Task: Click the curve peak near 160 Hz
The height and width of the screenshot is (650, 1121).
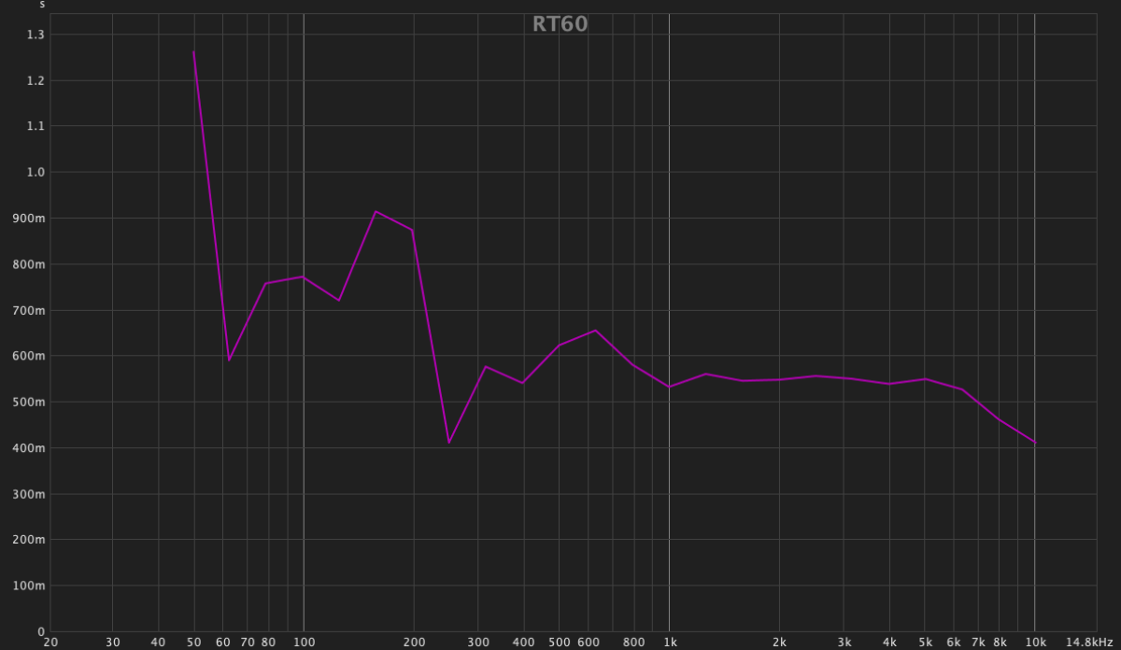Action: [x=376, y=211]
